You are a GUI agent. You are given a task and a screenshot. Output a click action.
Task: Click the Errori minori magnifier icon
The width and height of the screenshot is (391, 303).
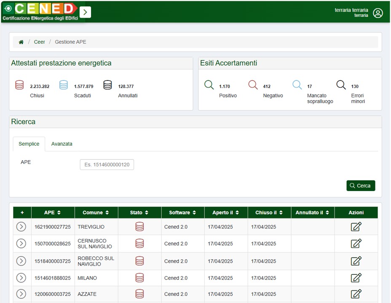click(341, 85)
